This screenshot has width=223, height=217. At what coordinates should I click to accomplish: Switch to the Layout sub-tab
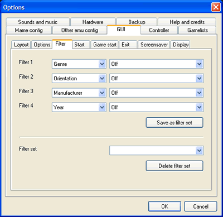(x=21, y=45)
